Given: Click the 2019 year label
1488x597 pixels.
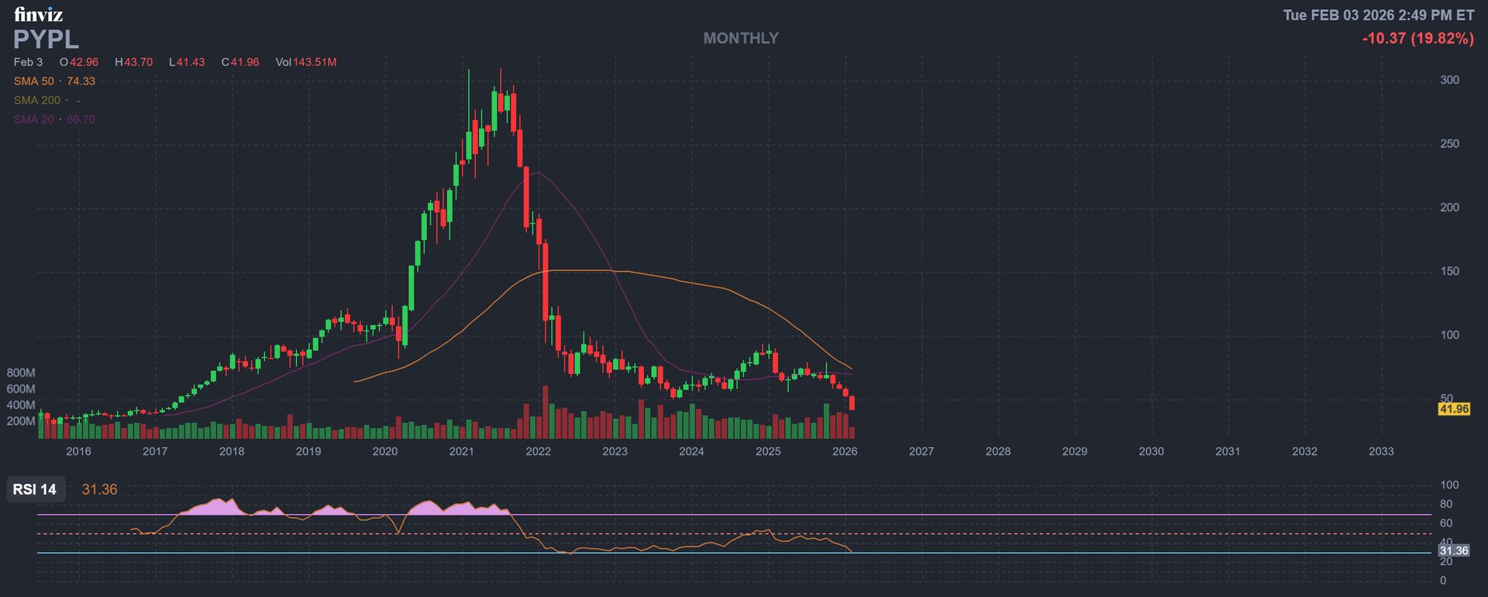Looking at the screenshot, I should (308, 451).
